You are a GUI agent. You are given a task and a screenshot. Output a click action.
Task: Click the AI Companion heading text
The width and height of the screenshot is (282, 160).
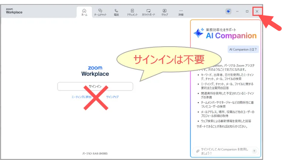pos(231,36)
